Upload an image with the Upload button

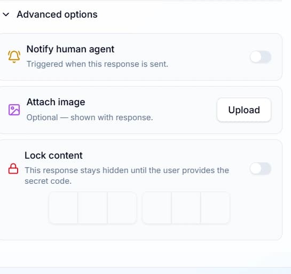pyautogui.click(x=244, y=110)
